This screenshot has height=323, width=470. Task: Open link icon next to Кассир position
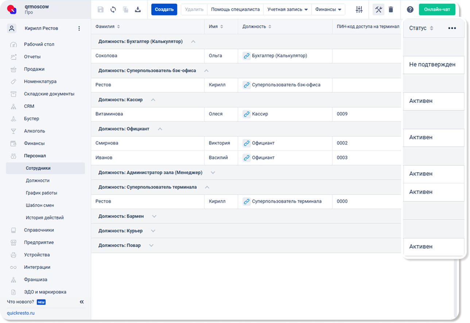[x=246, y=114]
